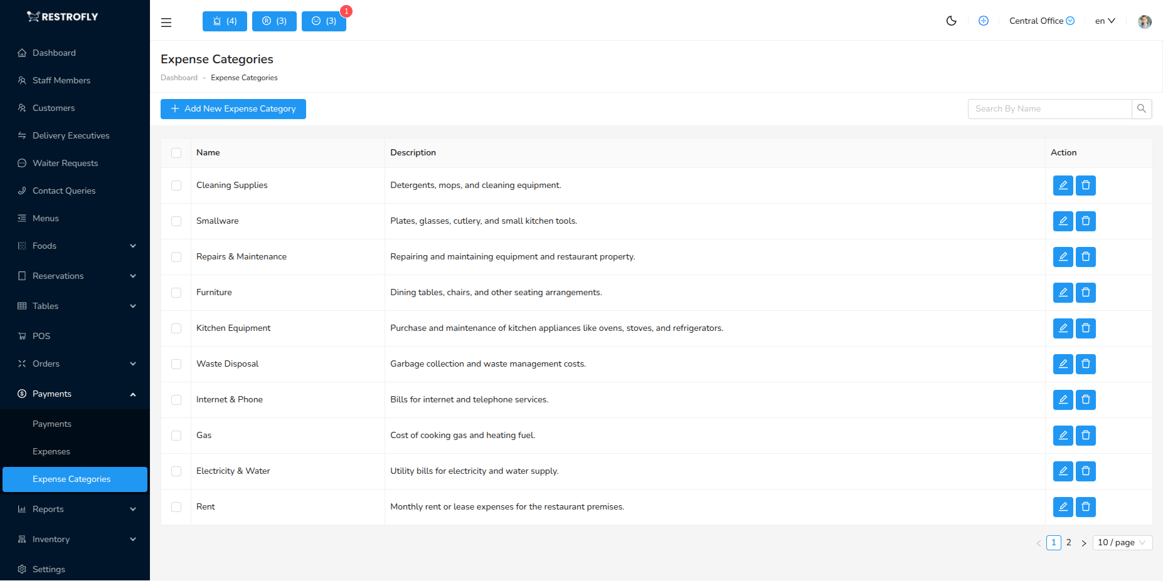Image resolution: width=1163 pixels, height=581 pixels.
Task: Expand the Foods sidebar menu
Action: tap(45, 246)
